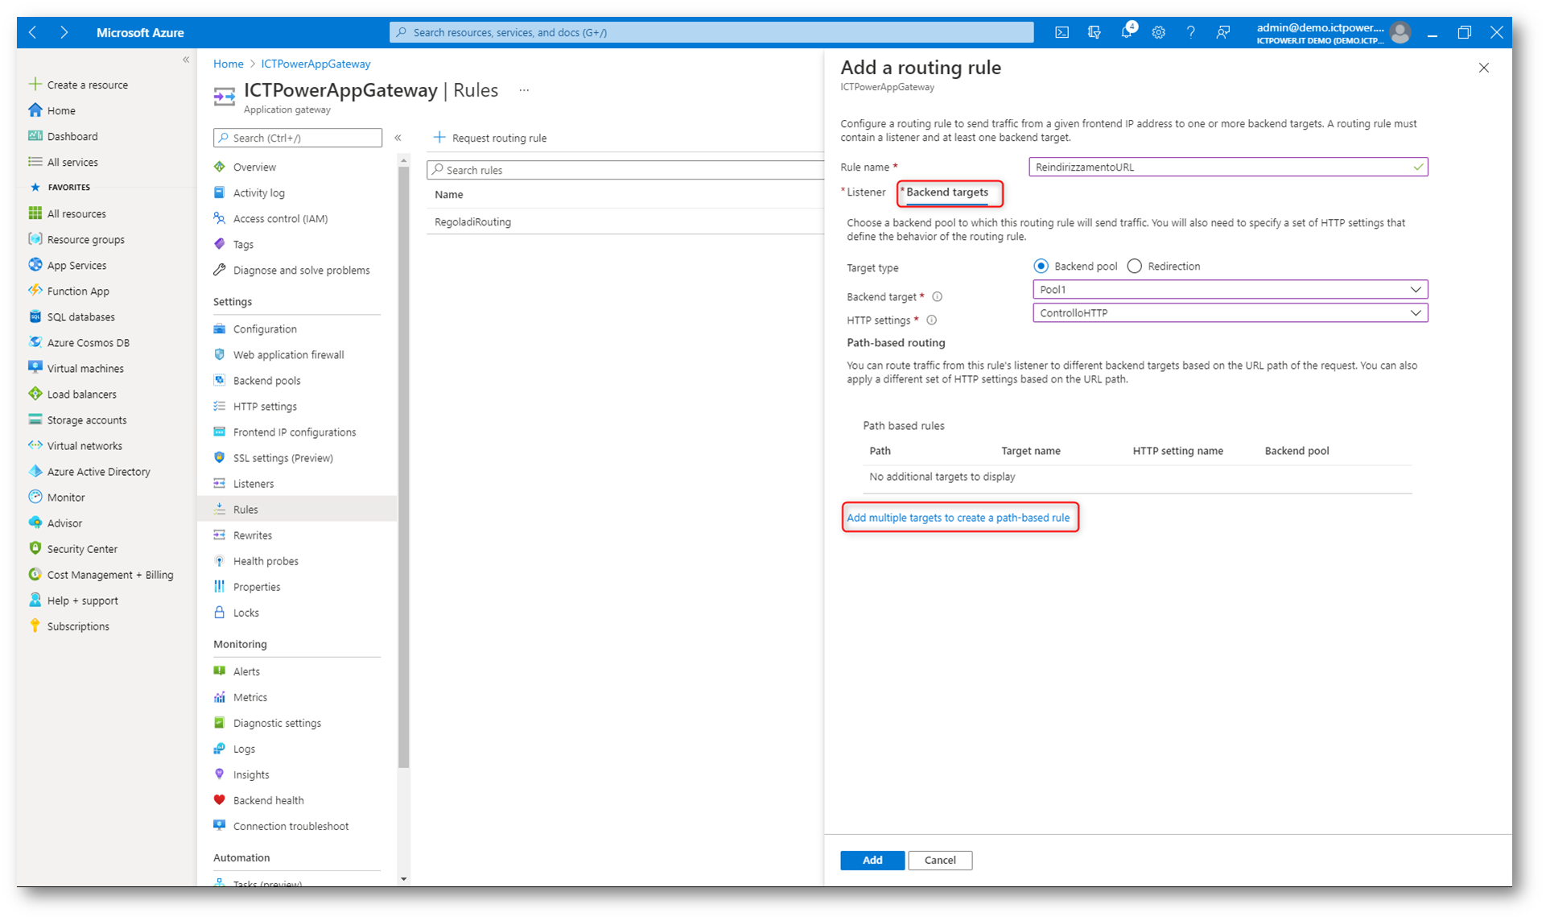Screen dimensions: 1546x921
Task: Open the more options ellipsis
Action: tap(524, 90)
